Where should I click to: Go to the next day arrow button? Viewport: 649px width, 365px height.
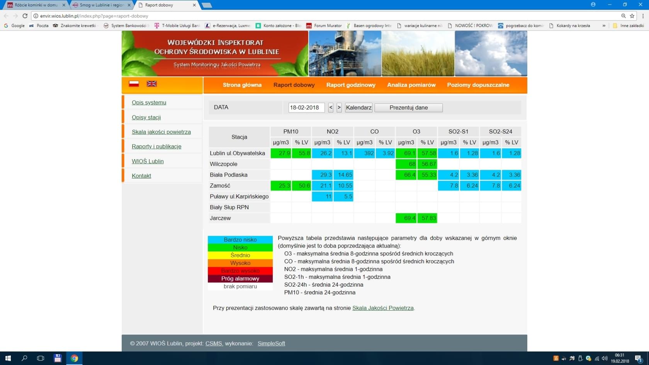click(x=339, y=108)
